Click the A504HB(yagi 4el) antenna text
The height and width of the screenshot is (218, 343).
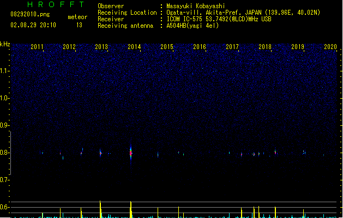click(192, 26)
